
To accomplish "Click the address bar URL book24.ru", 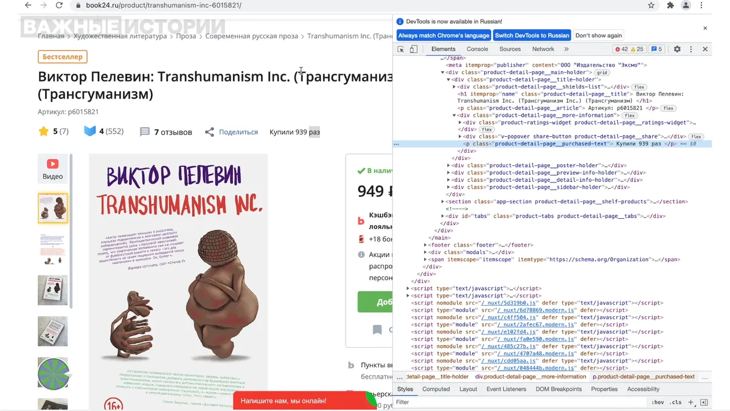I will click(x=164, y=5).
